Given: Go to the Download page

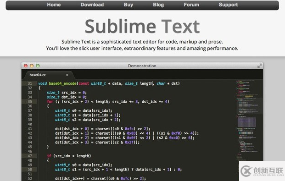Looking at the screenshot, I should [x=92, y=5].
